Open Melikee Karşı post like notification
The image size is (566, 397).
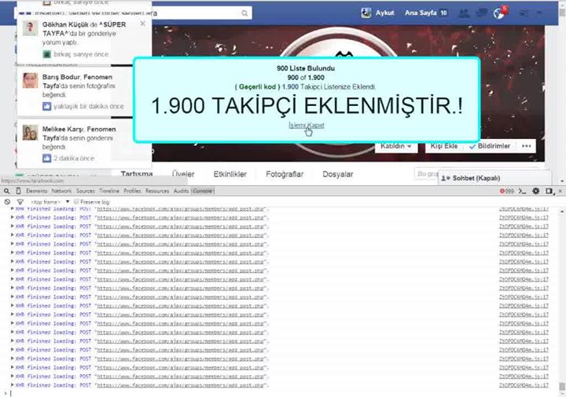[x=84, y=144]
